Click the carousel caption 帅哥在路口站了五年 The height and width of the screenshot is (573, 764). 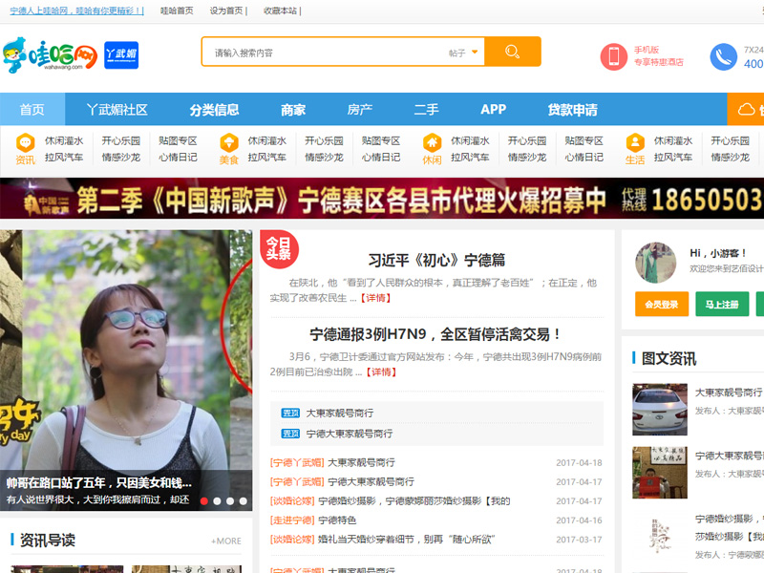(99, 483)
